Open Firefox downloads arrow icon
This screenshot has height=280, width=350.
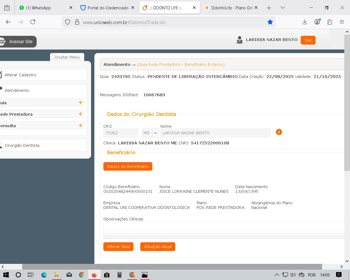[x=305, y=22]
